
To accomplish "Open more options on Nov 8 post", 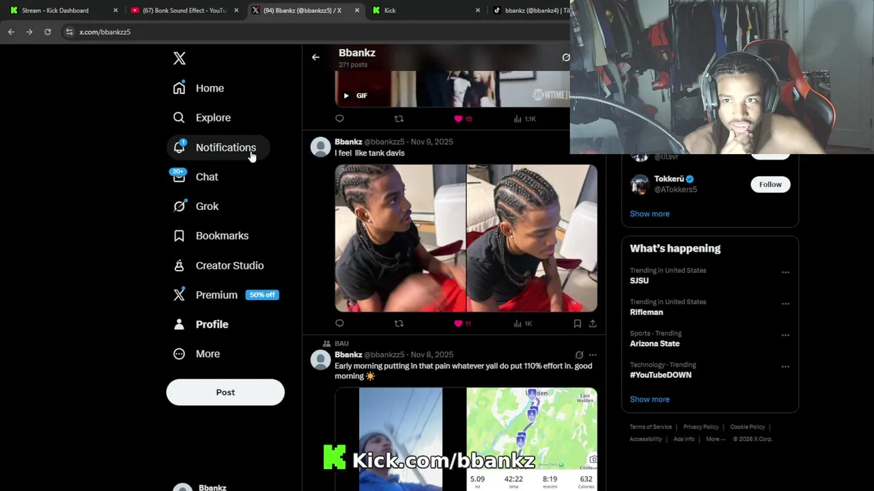I will (593, 355).
